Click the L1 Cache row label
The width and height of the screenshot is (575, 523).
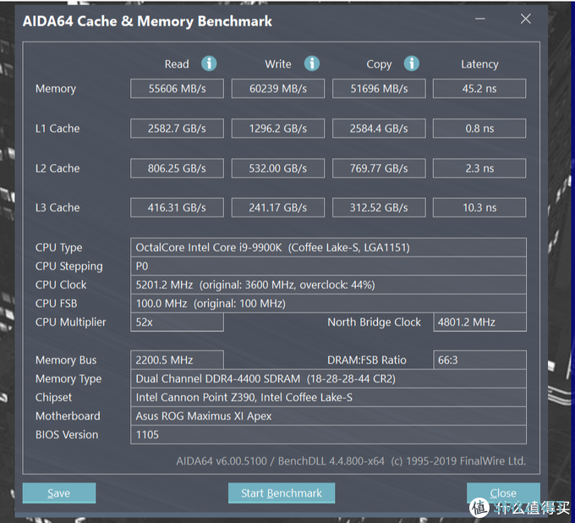point(57,129)
